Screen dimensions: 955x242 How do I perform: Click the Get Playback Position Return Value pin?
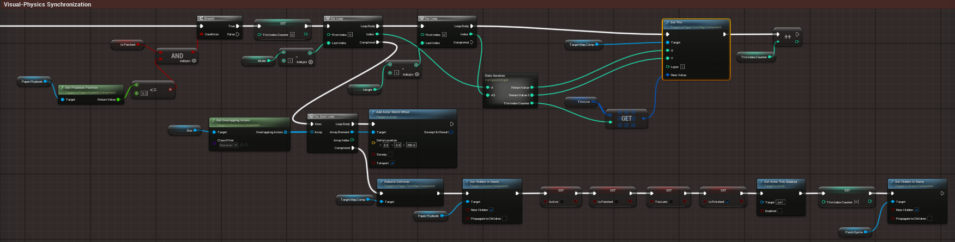118,100
